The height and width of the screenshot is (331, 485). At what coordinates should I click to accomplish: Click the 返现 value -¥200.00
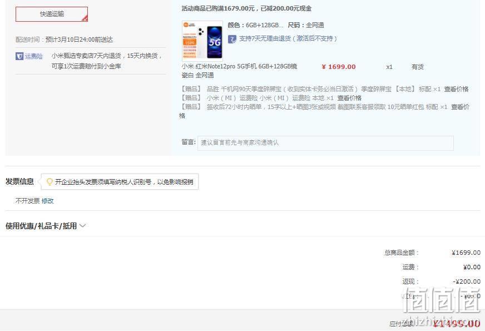tap(467, 281)
